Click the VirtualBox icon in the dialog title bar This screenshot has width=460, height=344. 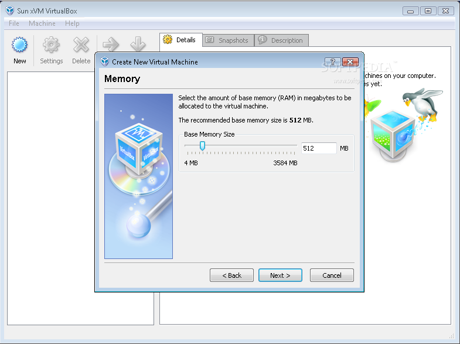coord(104,62)
